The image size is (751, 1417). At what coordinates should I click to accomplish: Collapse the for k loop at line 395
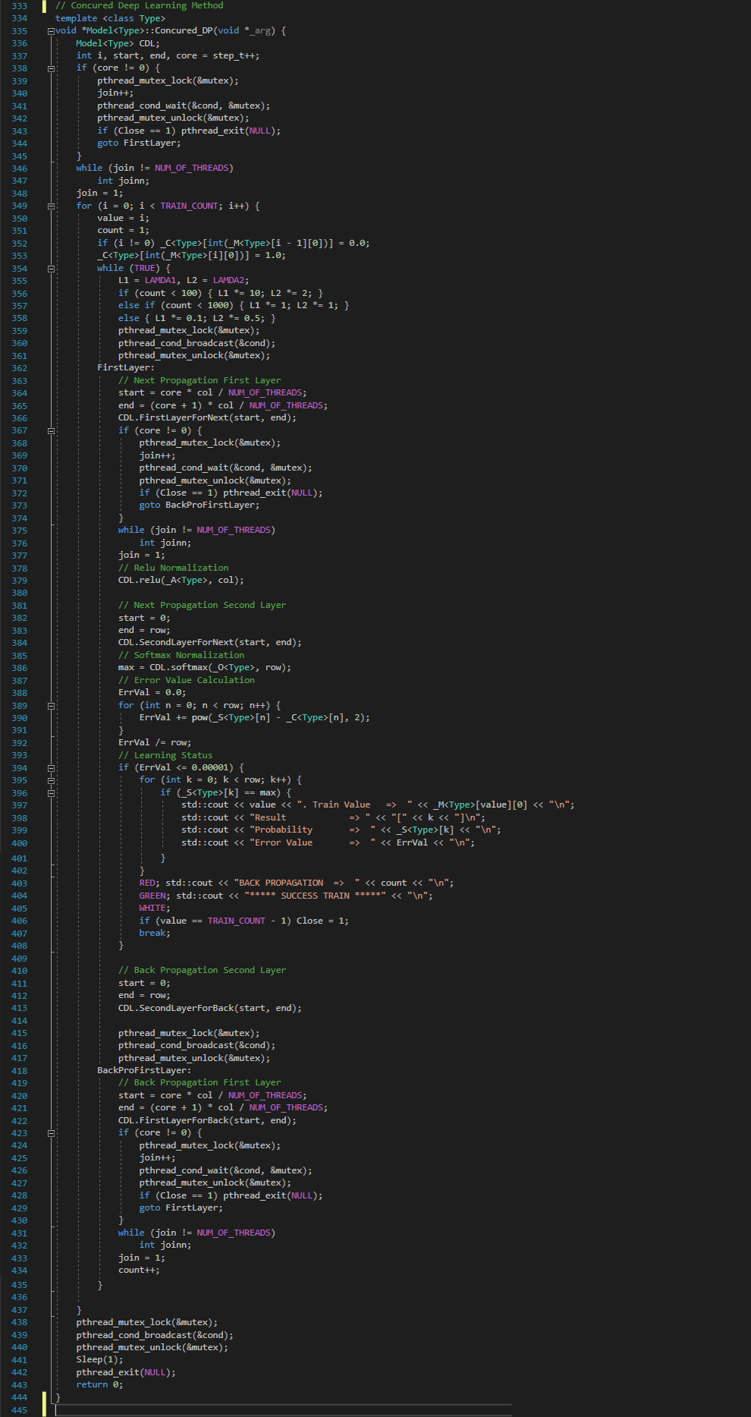51,780
